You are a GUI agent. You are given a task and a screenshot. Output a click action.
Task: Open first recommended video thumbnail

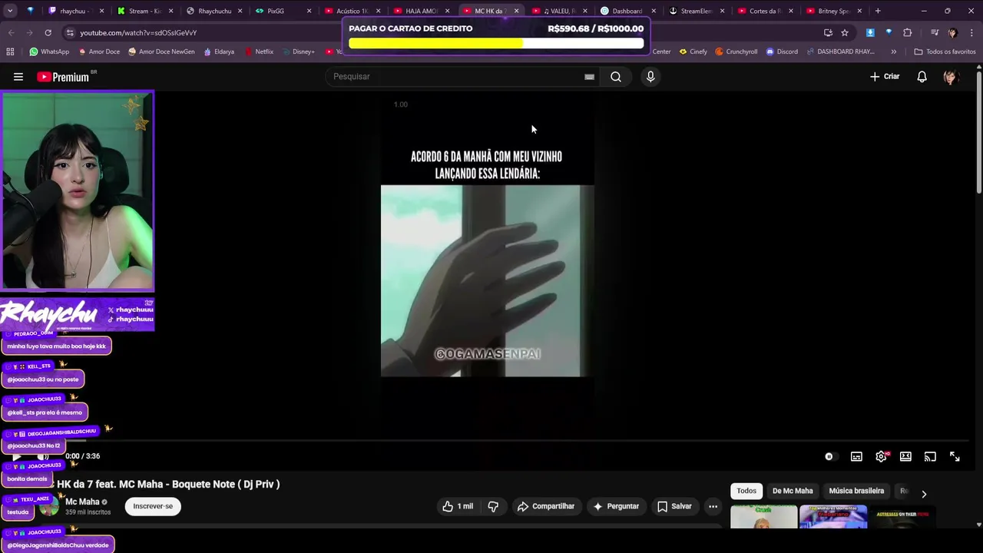[763, 517]
